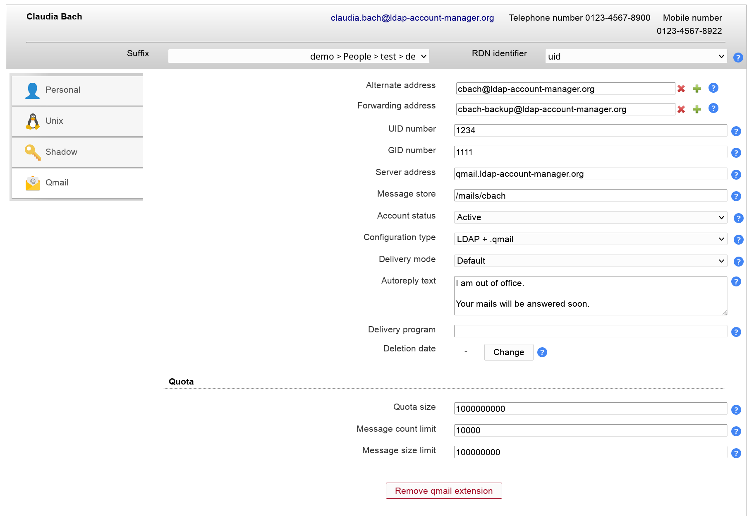This screenshot has height=524, width=754.
Task: Open help icon next to Deletion date
Action: [x=542, y=352]
